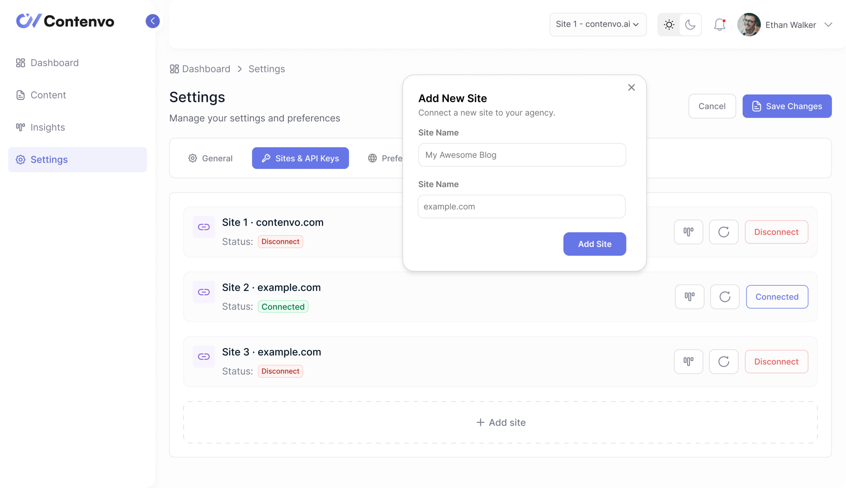Open stats for Site 1 contenvo.com

pos(688,232)
